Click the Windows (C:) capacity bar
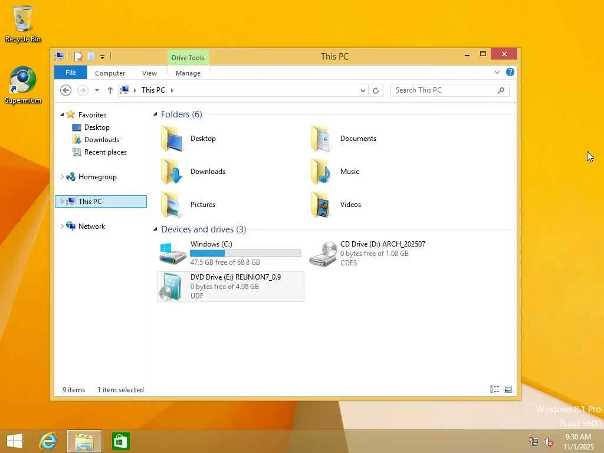 coord(246,253)
